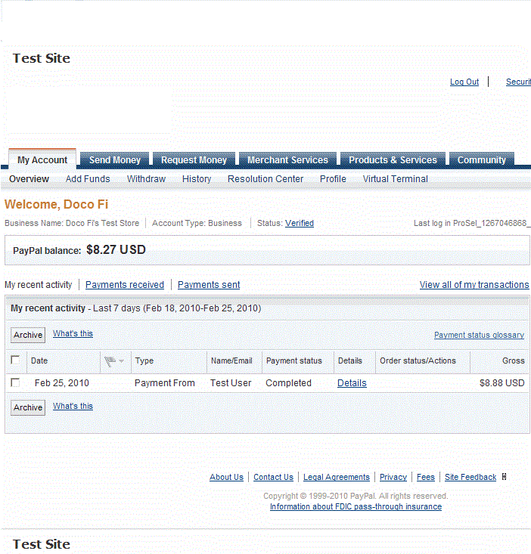The image size is (531, 554).
Task: Select the Products & Services tab
Action: coord(393,160)
